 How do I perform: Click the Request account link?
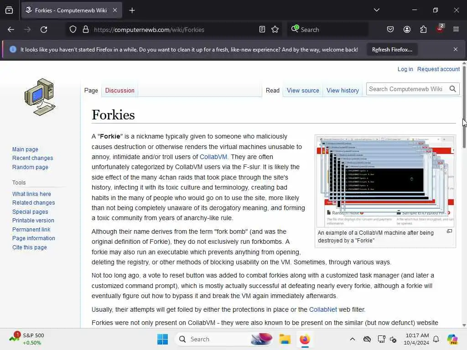pyautogui.click(x=438, y=69)
